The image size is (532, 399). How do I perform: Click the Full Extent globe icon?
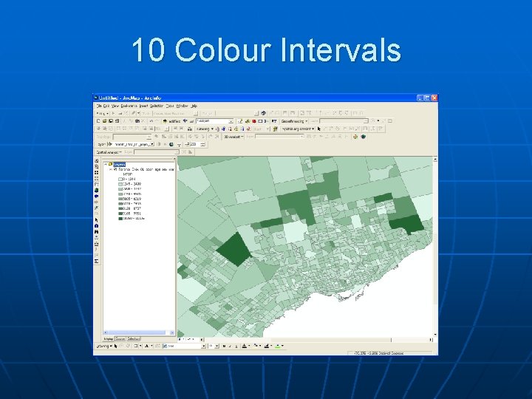pos(97,191)
